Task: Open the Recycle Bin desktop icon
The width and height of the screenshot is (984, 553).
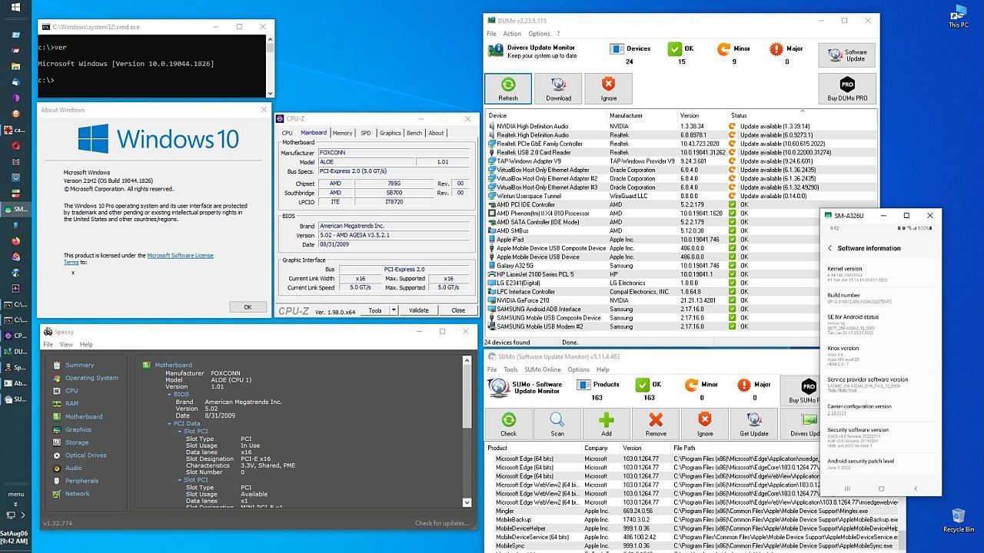Action: [x=958, y=520]
